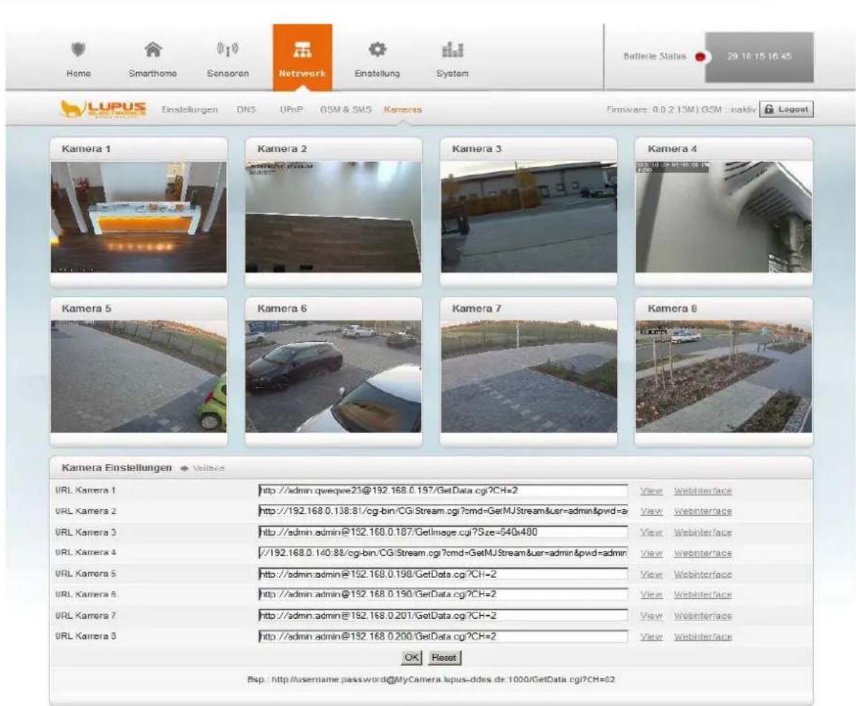Open Webinterface link for URL Kamera 4
This screenshot has height=706, width=856.
[x=703, y=553]
